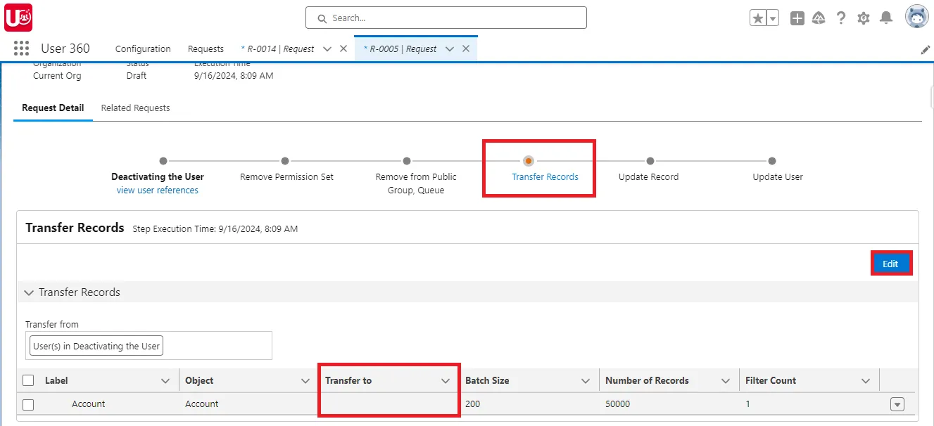This screenshot has height=426, width=934.
Task: Click the Filter Count value 1
Action: 748,404
